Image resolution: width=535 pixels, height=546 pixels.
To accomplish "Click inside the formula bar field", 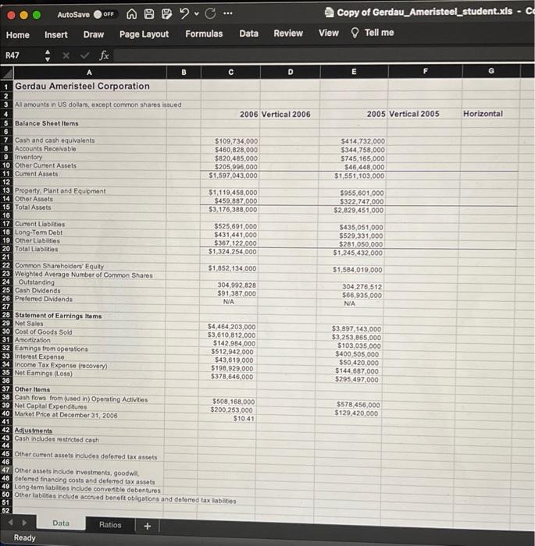I will click(x=323, y=55).
